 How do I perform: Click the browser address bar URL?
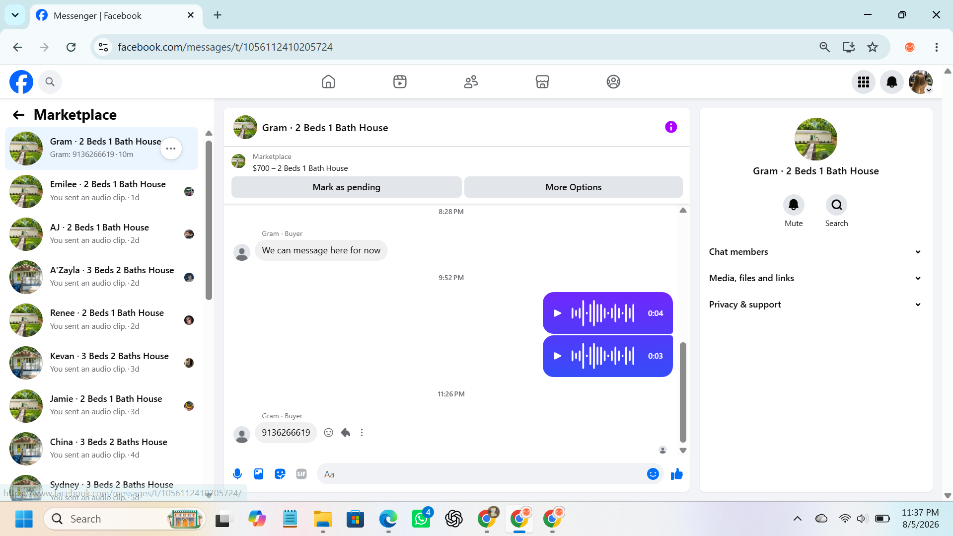pos(225,47)
